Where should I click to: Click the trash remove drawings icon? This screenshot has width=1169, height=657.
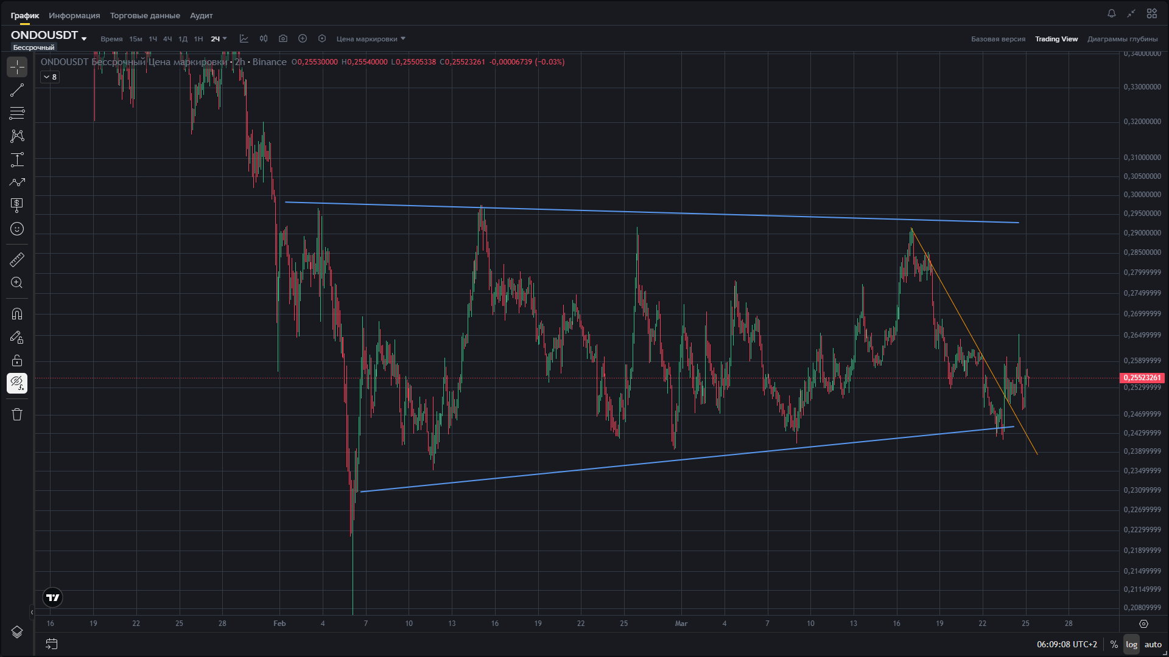(17, 414)
